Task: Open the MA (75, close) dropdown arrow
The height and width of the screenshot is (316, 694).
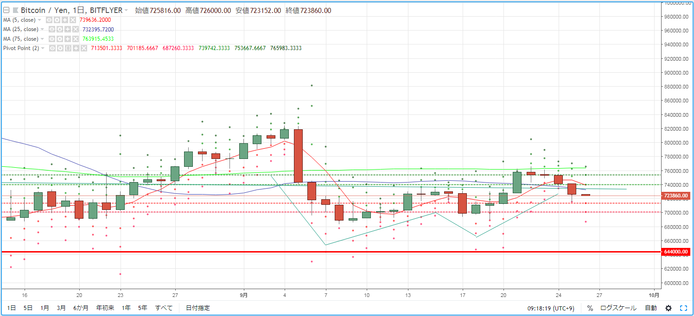Action: [42, 39]
